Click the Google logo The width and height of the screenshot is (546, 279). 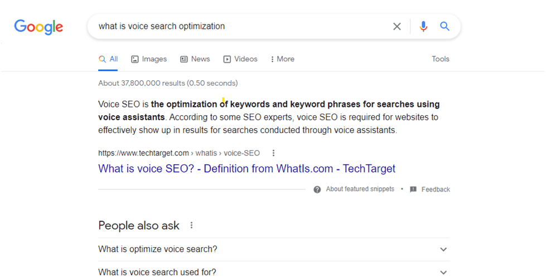tap(38, 27)
